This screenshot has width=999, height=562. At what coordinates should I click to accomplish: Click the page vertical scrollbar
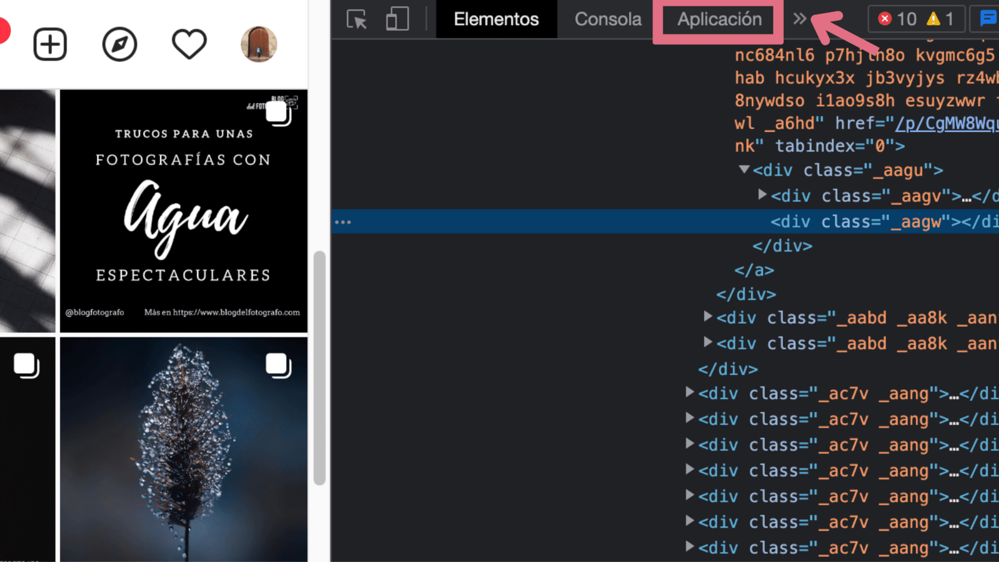click(x=319, y=368)
